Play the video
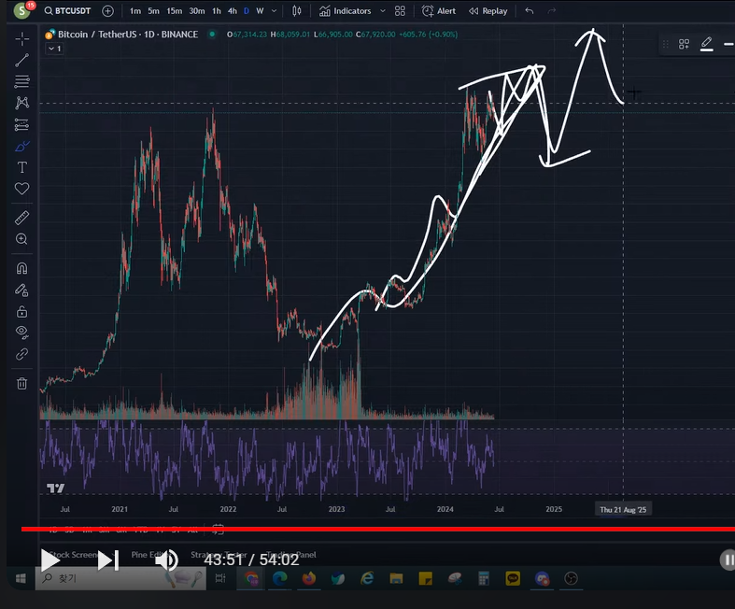 (x=50, y=560)
